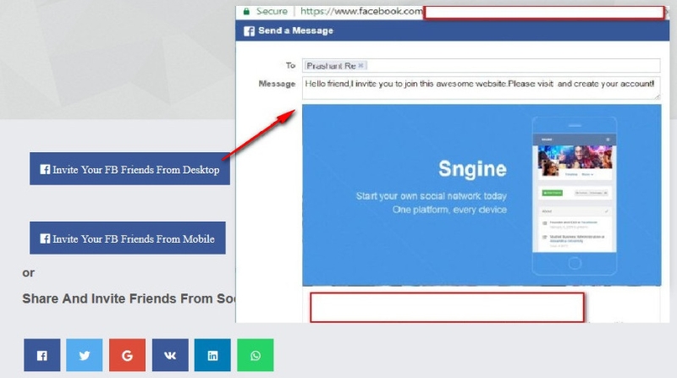Click the 'Send a Message' dialog title

click(295, 30)
